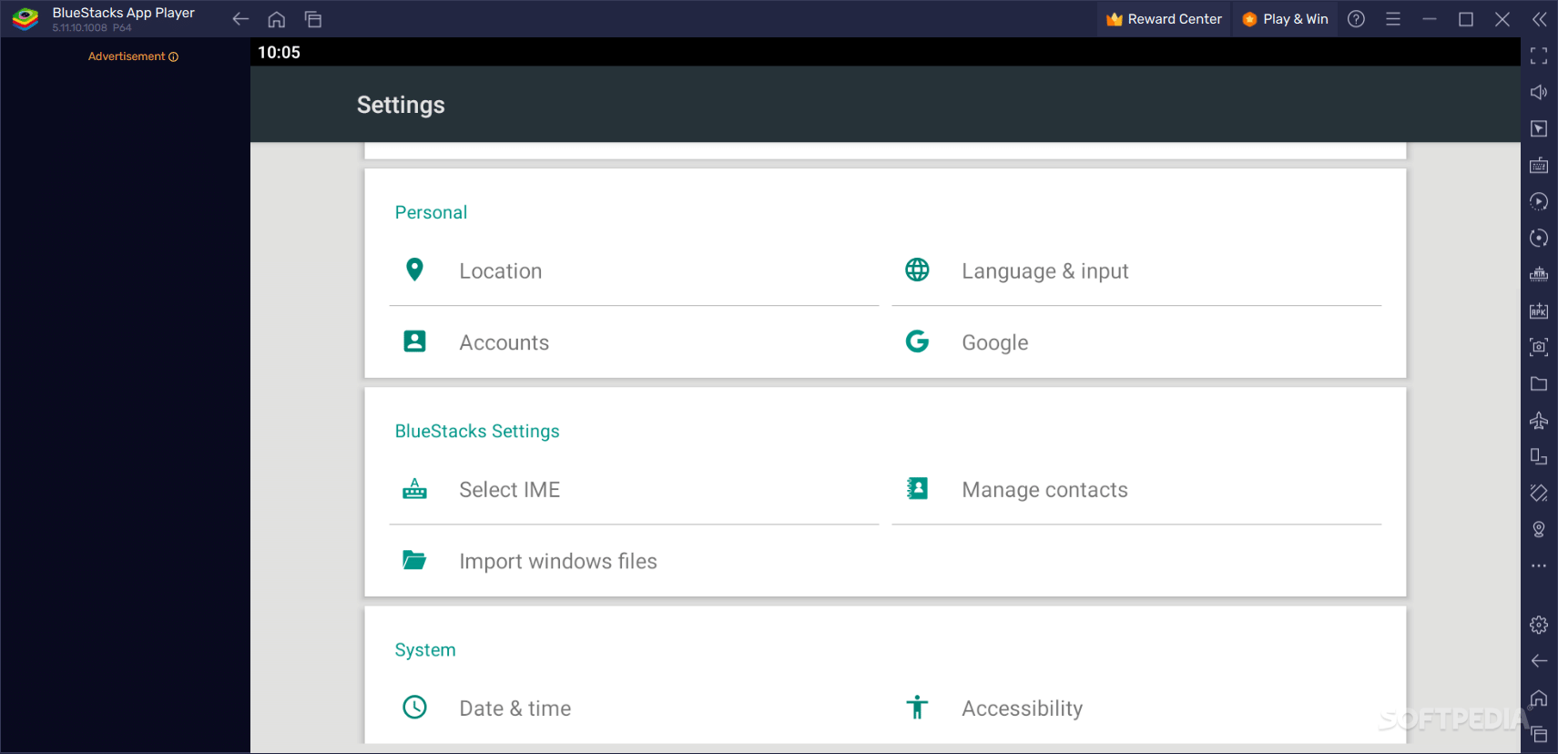Screen dimensions: 1558x754
Task: Click the Settings page title
Action: pyautogui.click(x=401, y=105)
